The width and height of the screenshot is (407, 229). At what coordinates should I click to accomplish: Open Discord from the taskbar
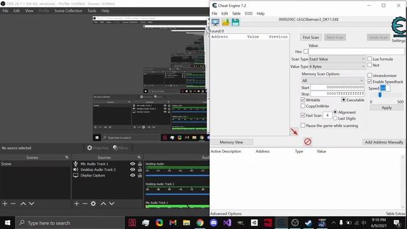(214, 223)
